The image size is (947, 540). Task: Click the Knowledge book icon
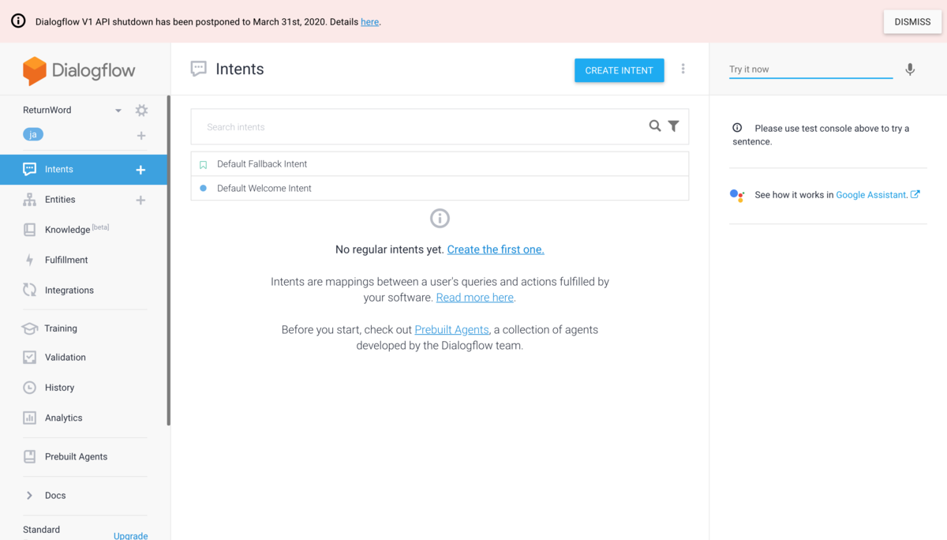coord(29,230)
